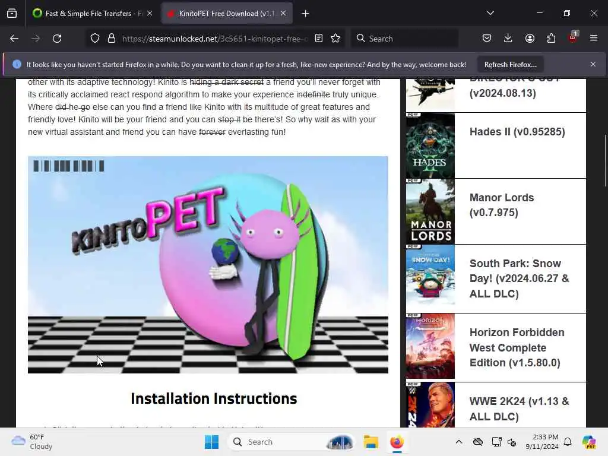The height and width of the screenshot is (456, 608).
Task: Click the South Park Snow Day thumbnail
Action: pyautogui.click(x=430, y=275)
